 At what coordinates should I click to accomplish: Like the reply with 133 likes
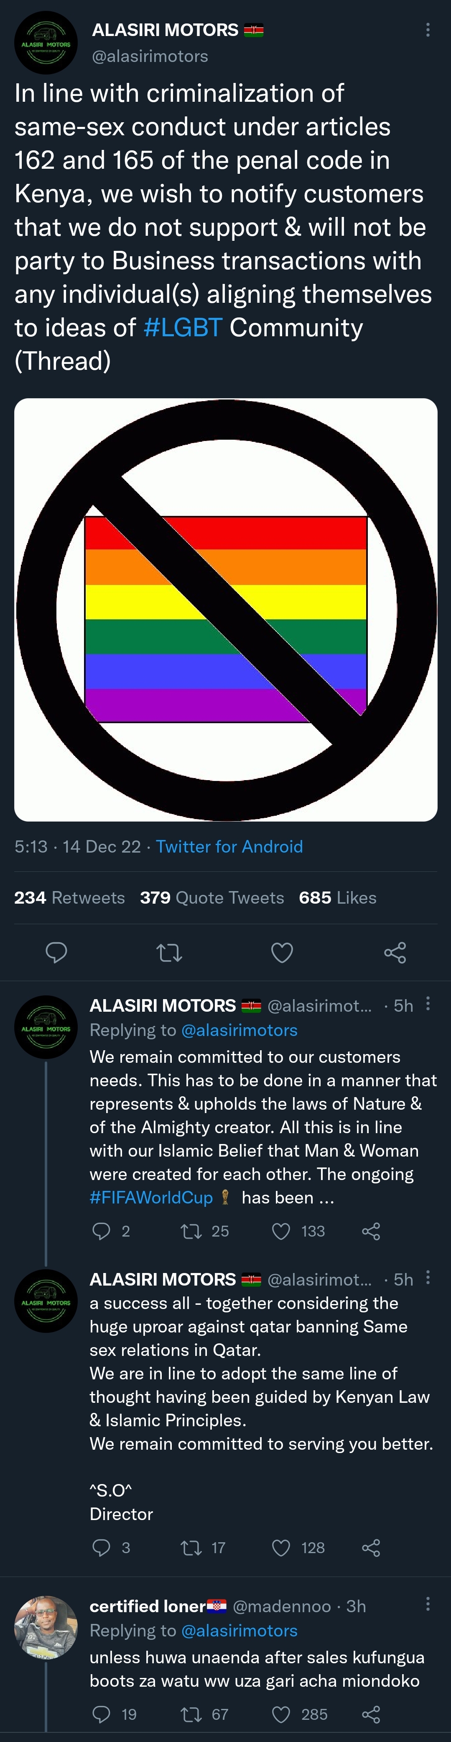281,1232
